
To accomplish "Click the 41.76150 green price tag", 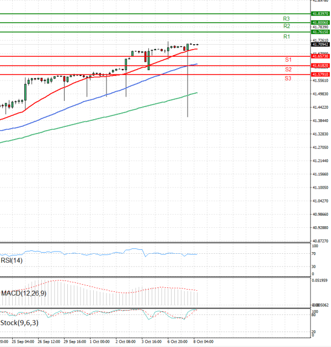I will [320, 32].
